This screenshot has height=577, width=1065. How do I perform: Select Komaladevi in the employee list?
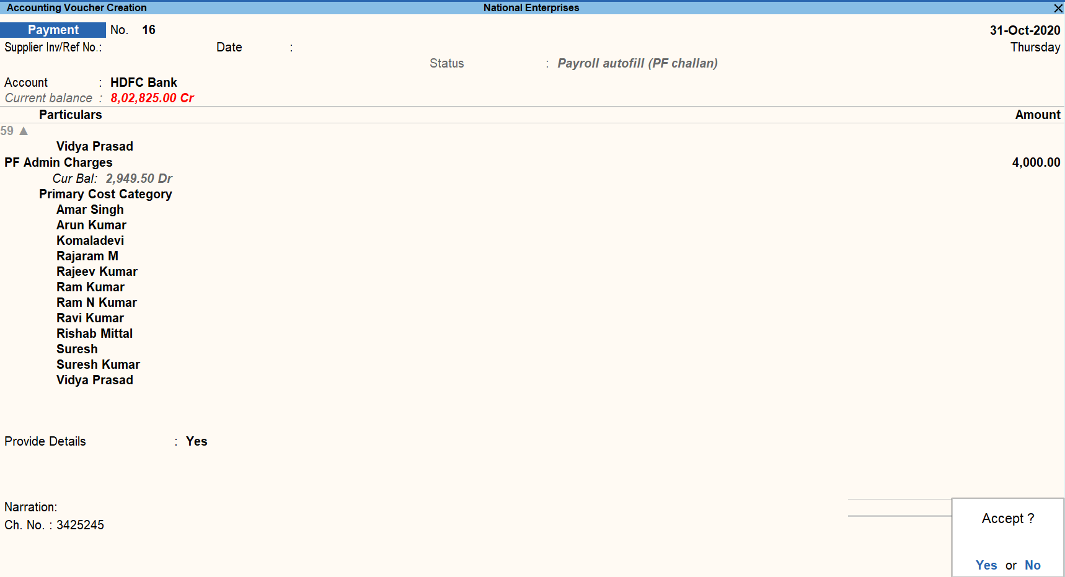[x=89, y=240]
